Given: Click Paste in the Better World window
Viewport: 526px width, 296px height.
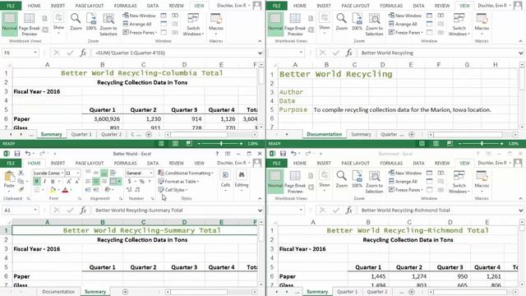Looking at the screenshot, I should (9, 180).
